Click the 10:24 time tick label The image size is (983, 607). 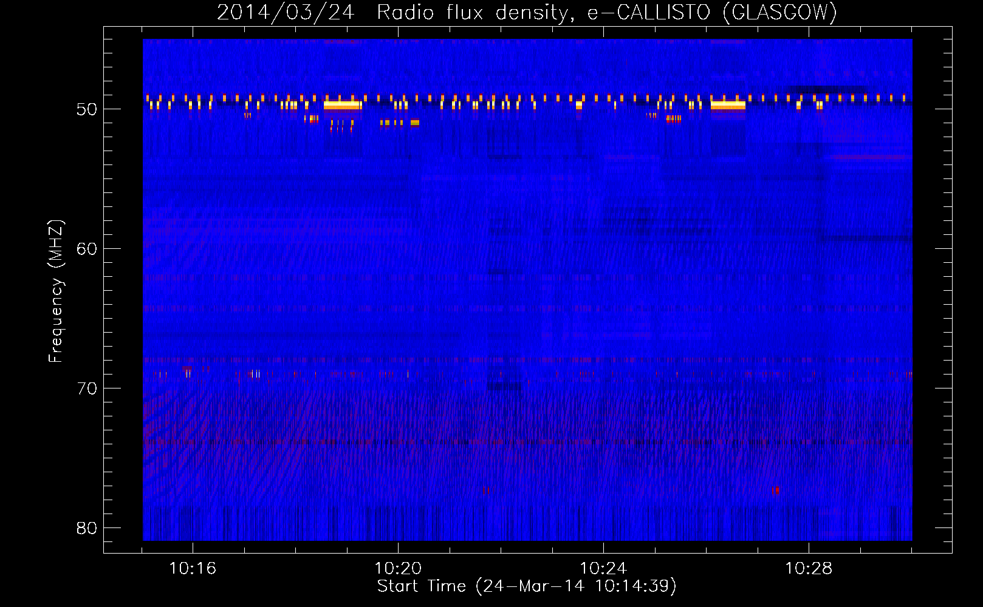click(603, 568)
